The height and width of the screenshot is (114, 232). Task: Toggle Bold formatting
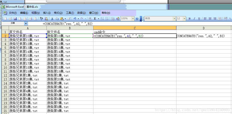tap(189, 19)
